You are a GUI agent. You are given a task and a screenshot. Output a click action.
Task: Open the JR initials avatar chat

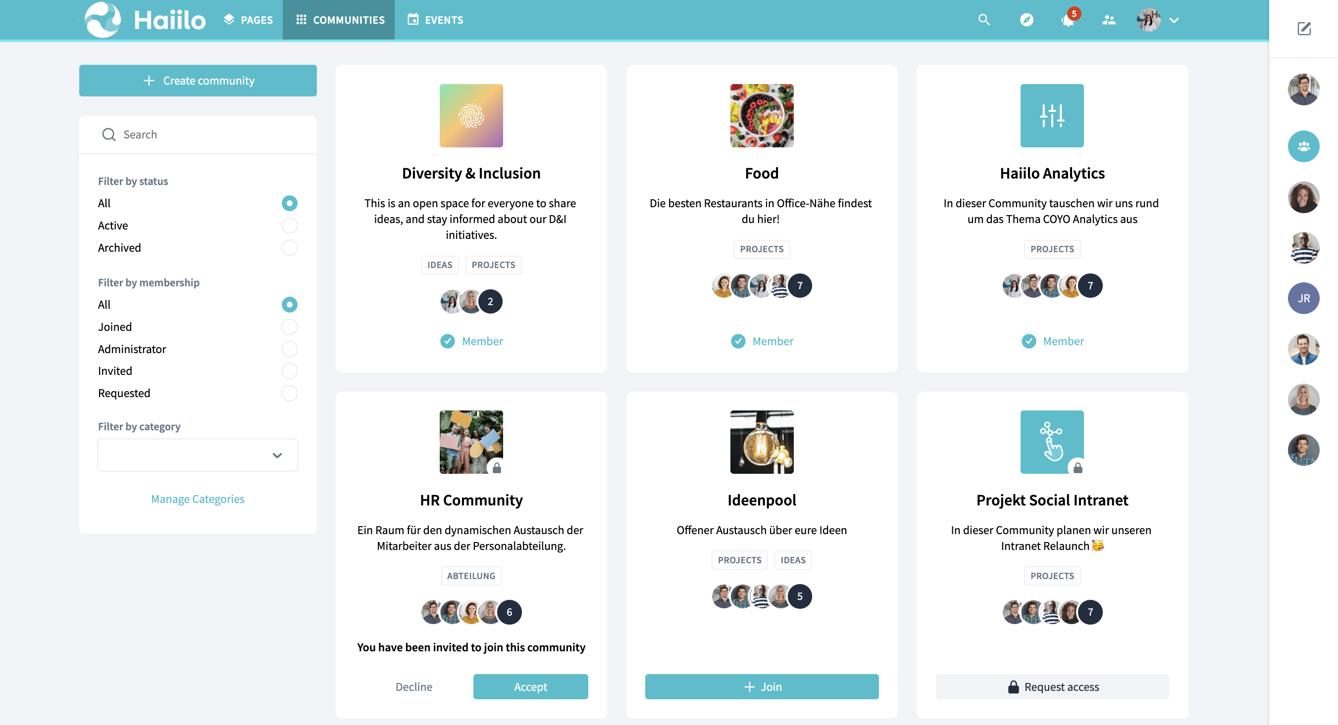[x=1303, y=298]
